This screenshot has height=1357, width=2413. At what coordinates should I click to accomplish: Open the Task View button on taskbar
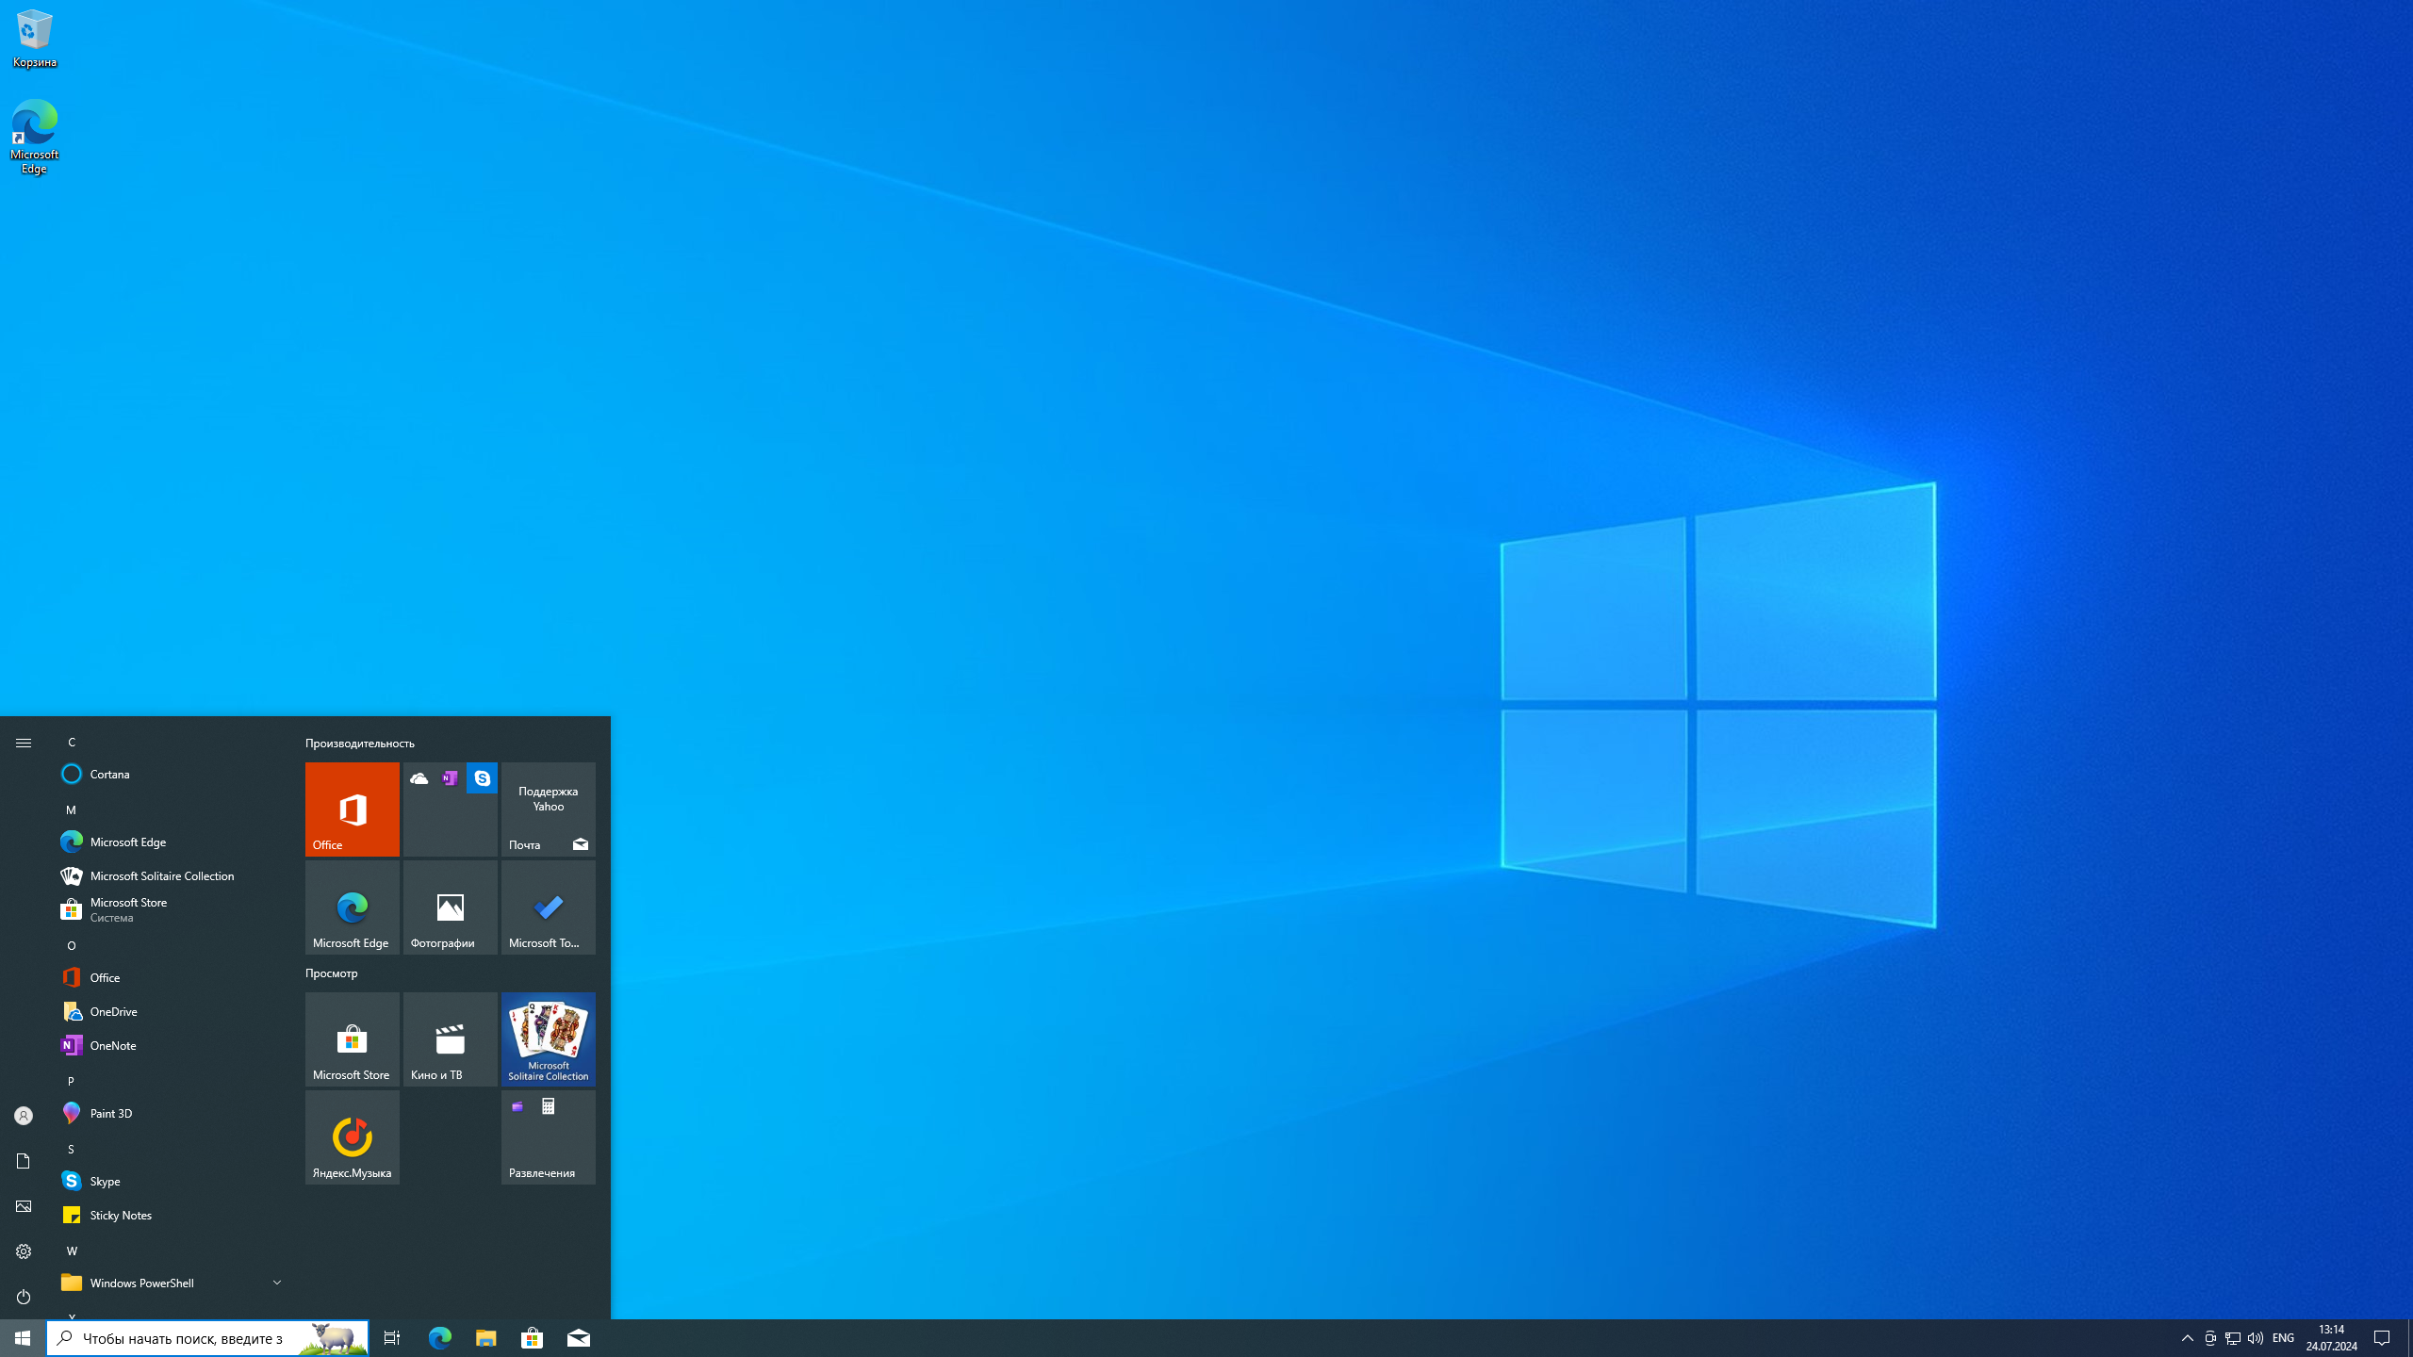coord(391,1337)
